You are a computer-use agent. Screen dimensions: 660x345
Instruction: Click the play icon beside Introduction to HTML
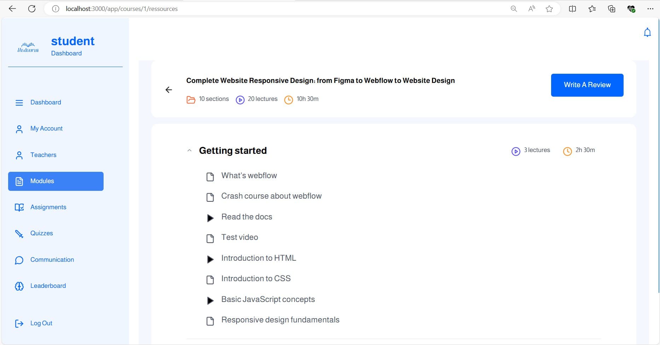point(210,259)
